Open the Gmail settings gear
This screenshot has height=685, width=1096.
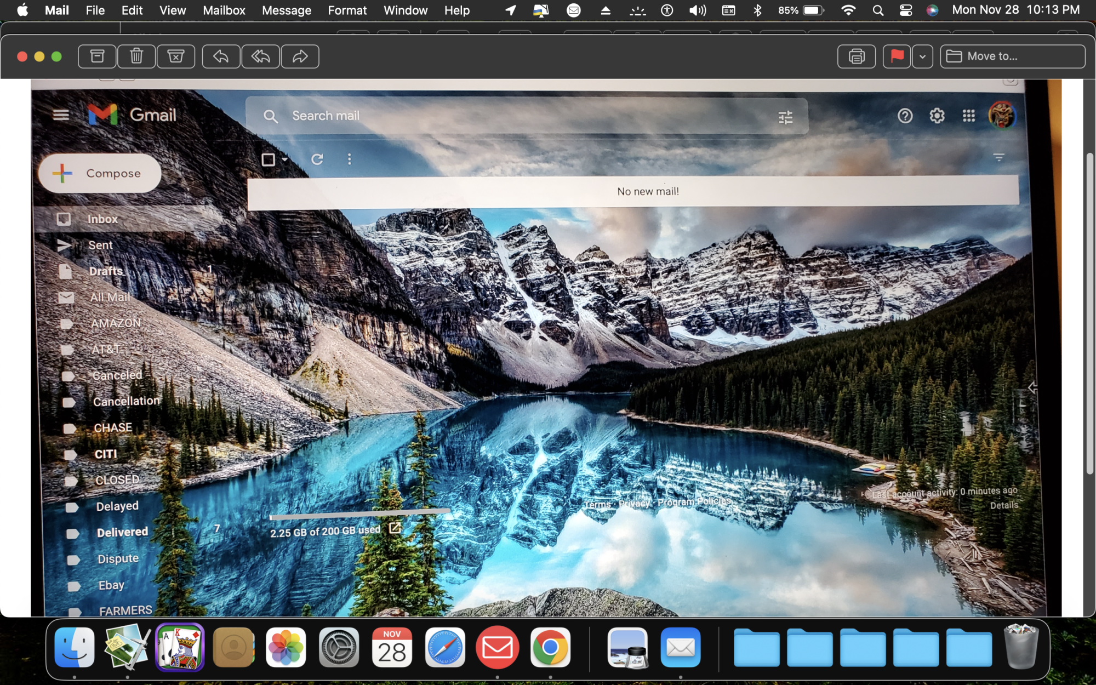[937, 116]
